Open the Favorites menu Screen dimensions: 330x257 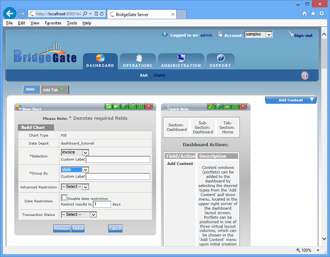pyautogui.click(x=53, y=23)
